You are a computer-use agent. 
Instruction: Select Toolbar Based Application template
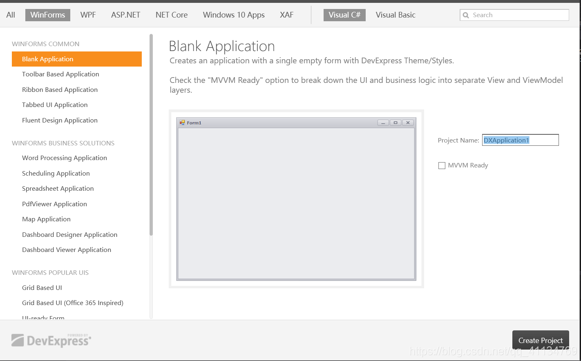point(60,74)
